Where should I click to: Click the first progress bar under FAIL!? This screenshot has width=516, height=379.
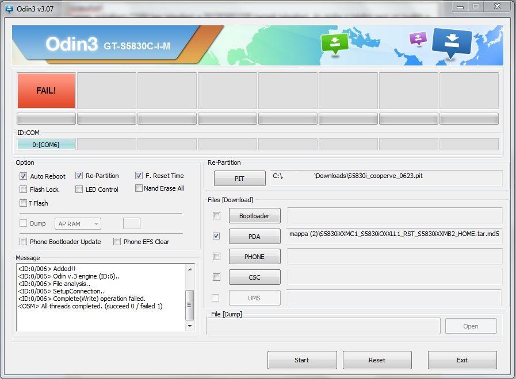pyautogui.click(x=46, y=118)
